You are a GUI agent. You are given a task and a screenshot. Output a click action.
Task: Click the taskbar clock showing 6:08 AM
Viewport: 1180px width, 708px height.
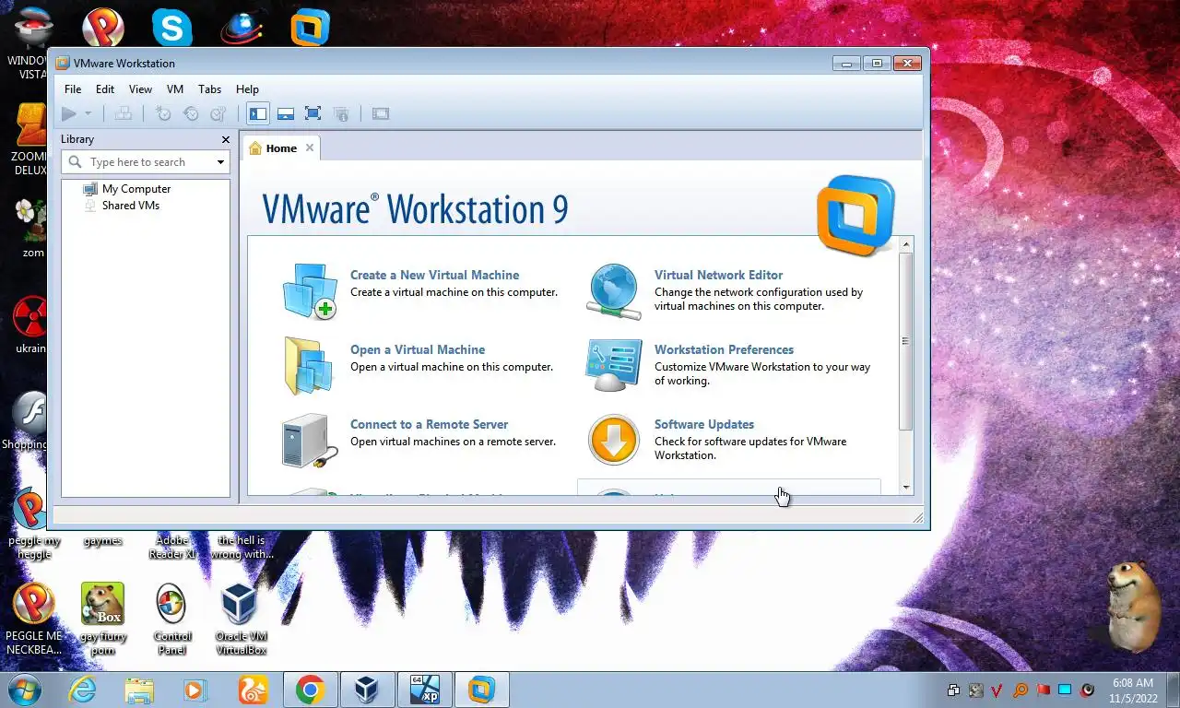[x=1132, y=690]
